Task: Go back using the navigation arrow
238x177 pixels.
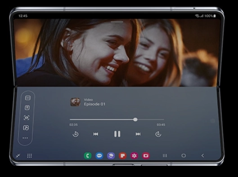Action: coord(202,155)
